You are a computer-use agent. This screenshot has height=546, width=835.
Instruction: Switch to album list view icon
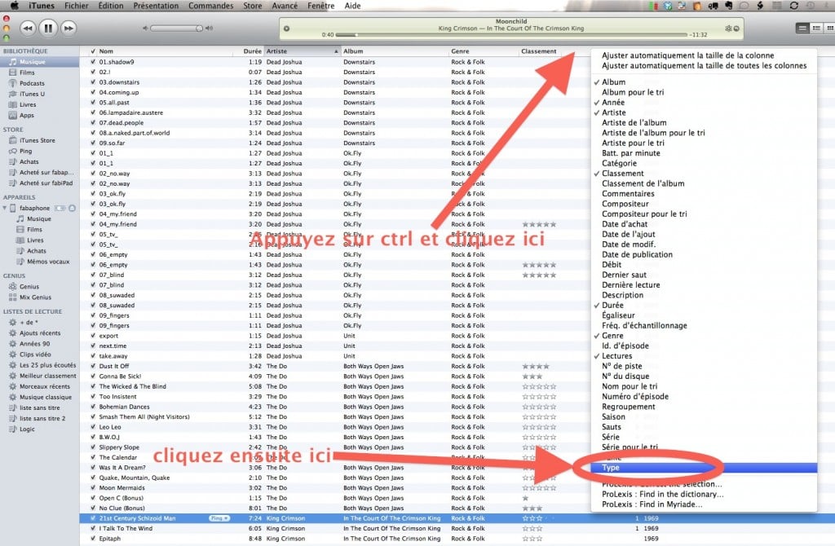815,29
